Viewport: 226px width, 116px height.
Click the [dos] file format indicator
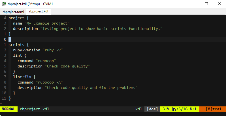[153, 109]
